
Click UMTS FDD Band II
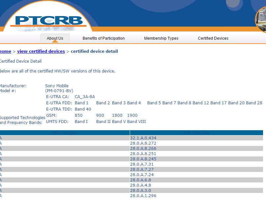coord(103,122)
